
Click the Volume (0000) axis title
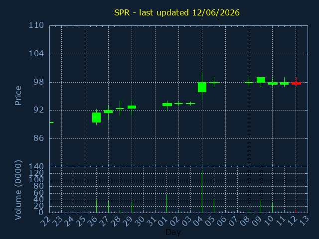coord(18,190)
